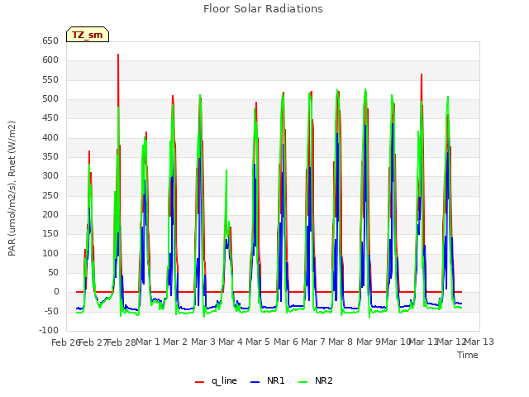The width and height of the screenshot is (529, 397).
Task: Toggle the q_line legend label
Action: (x=224, y=380)
